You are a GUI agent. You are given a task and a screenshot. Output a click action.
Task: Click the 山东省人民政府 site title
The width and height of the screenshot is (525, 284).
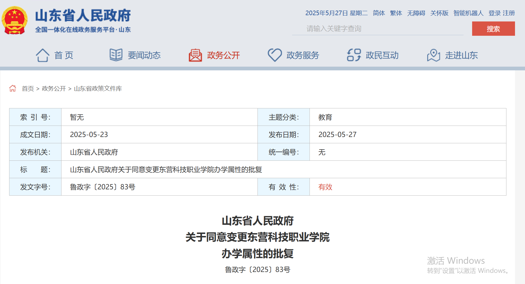point(83,15)
